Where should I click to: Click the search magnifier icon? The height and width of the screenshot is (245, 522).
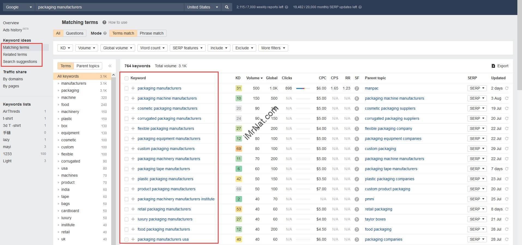227,7
